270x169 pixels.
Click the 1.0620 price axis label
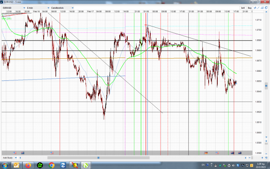pyautogui.click(x=258, y=112)
